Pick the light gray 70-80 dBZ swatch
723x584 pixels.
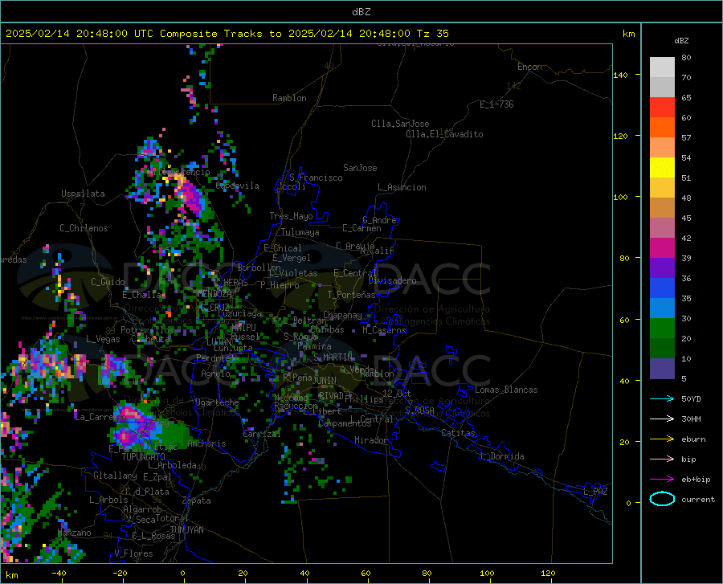(x=662, y=67)
